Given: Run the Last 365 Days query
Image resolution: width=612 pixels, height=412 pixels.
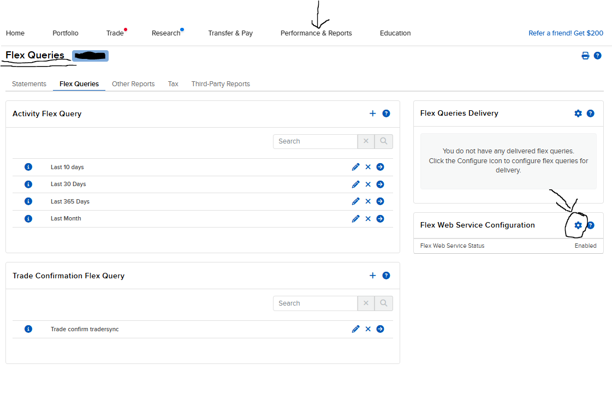Looking at the screenshot, I should point(380,201).
